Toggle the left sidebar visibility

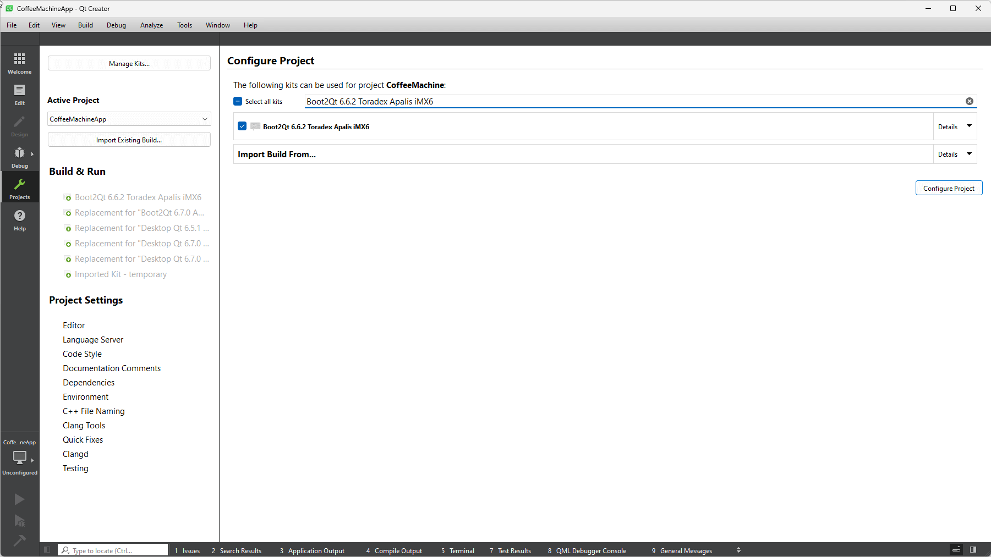point(47,550)
